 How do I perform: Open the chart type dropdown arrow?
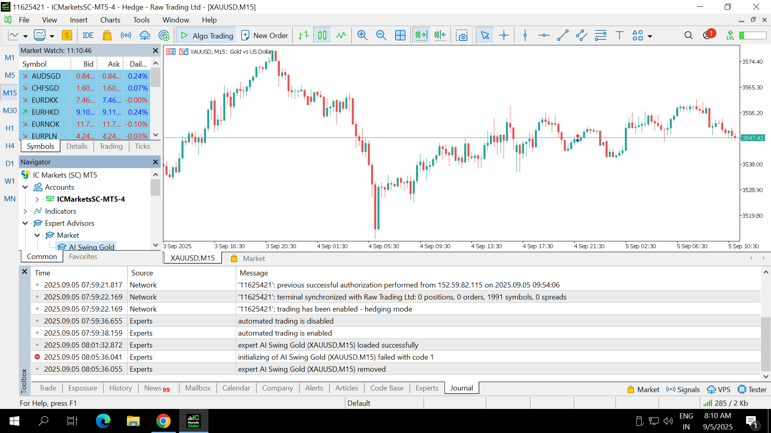pyautogui.click(x=25, y=36)
